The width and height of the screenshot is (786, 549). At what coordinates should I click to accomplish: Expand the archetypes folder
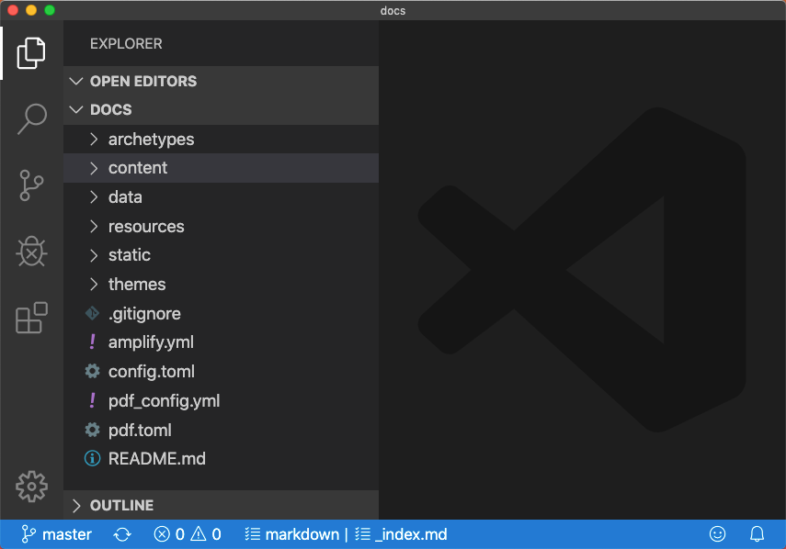coord(151,140)
